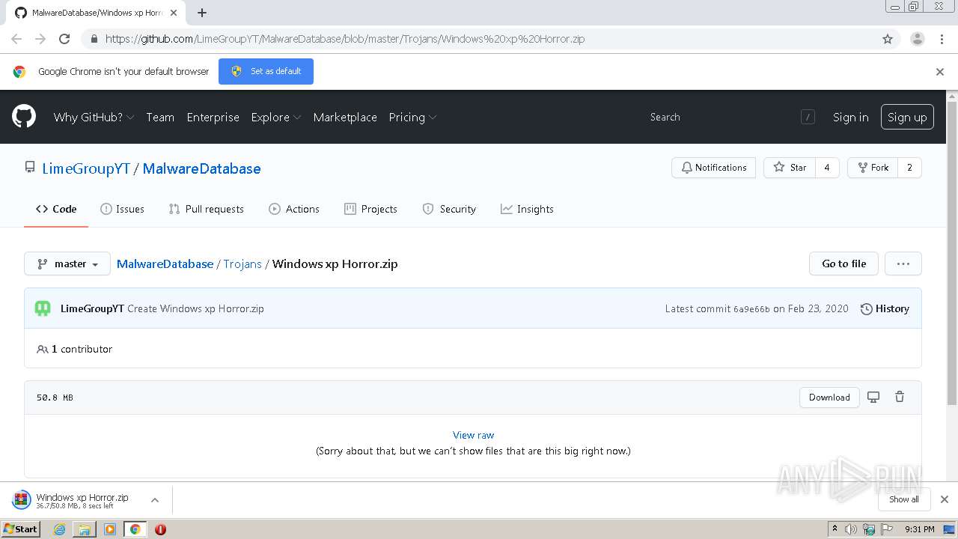
Task: Fork the repository
Action: (873, 168)
